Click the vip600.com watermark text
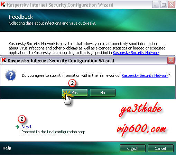 pyautogui.click(x=141, y=129)
